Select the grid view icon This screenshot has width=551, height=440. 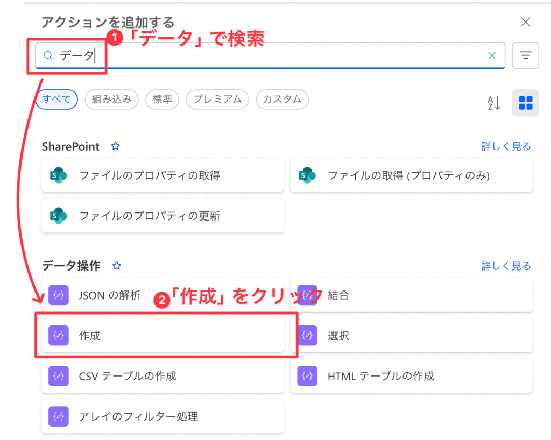[525, 103]
